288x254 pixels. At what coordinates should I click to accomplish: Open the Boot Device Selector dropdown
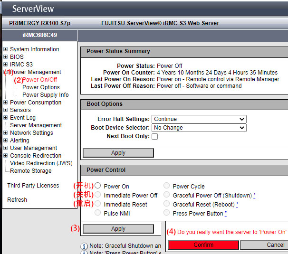pos(199,128)
